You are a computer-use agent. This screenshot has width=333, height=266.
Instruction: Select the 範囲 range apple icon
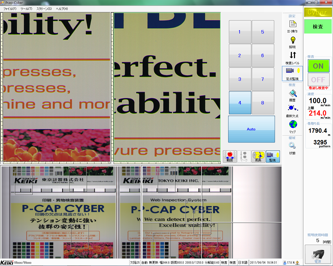[x=230, y=156]
